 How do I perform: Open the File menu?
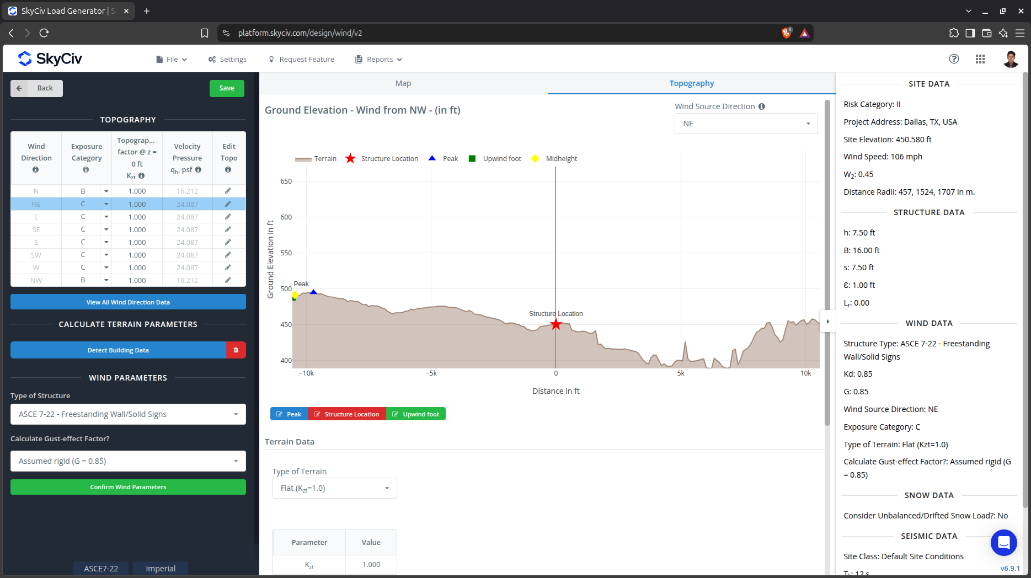172,60
